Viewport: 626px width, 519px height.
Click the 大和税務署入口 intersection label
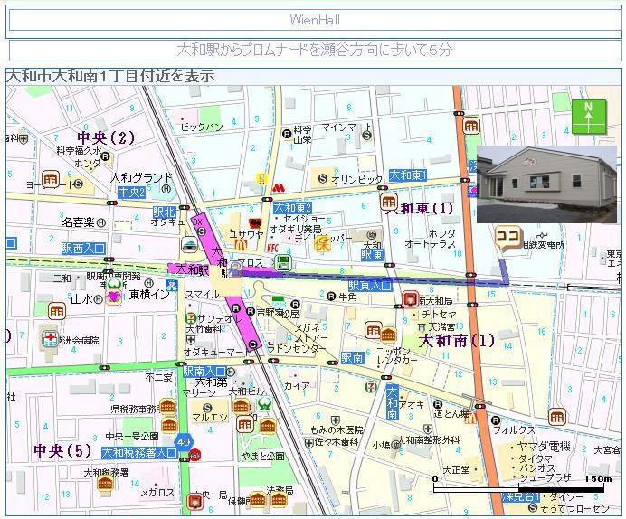[138, 452]
